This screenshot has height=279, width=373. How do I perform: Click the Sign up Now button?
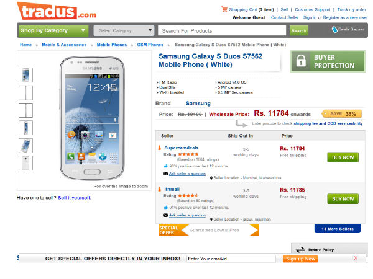tap(300, 259)
